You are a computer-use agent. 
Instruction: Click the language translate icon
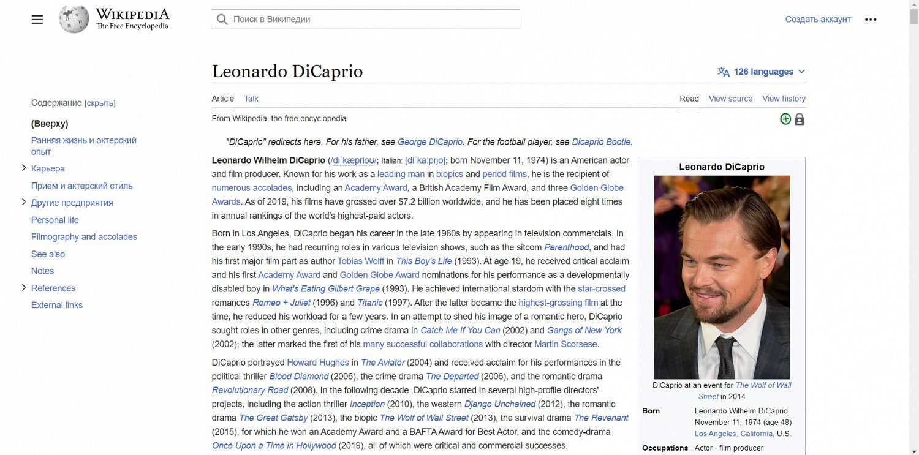point(724,72)
